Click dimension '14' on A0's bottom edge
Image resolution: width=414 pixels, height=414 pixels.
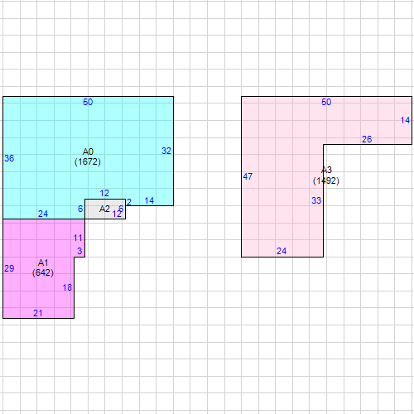[x=149, y=200]
